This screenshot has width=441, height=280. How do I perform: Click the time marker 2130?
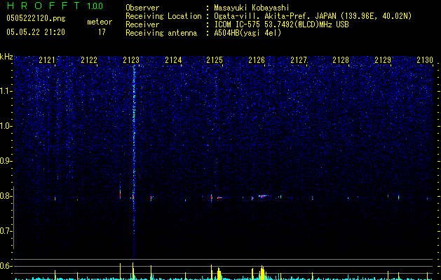425,60
